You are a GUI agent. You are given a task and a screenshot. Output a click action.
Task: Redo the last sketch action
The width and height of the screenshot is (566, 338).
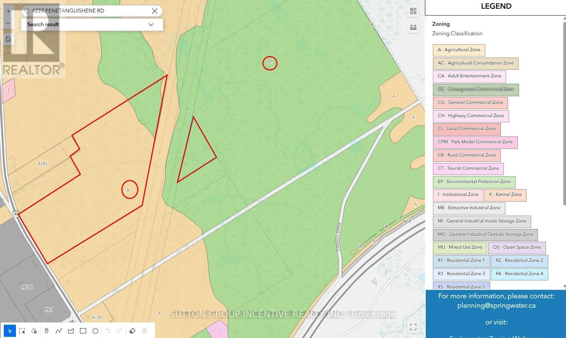pyautogui.click(x=120, y=331)
